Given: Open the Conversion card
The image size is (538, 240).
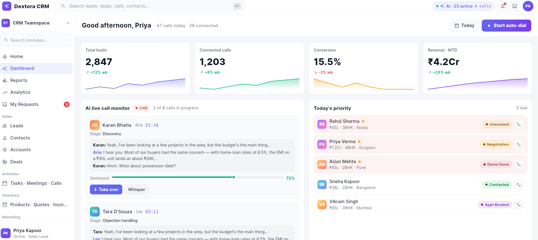Looking at the screenshot, I should [x=364, y=68].
